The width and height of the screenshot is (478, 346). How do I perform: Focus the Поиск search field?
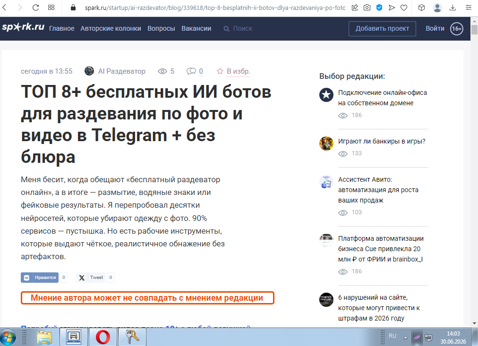(243, 28)
